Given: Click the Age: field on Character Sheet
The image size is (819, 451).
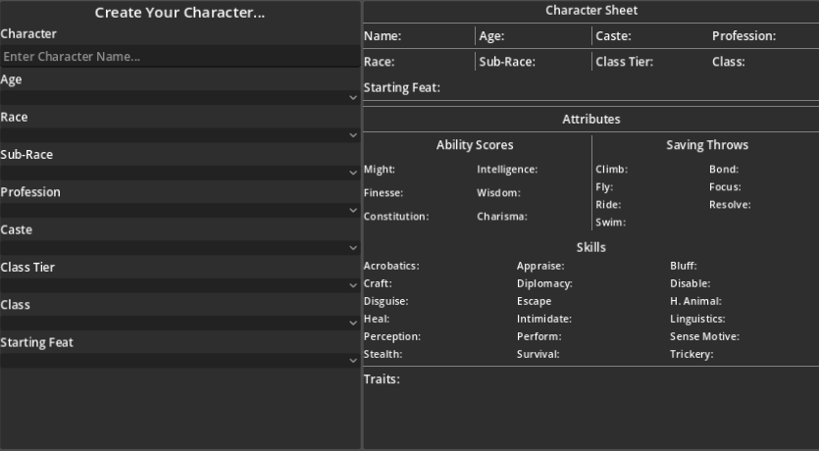Looking at the screenshot, I should [491, 36].
